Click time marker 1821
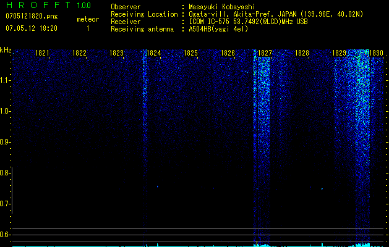The width and height of the screenshot is (389, 247). (x=42, y=53)
